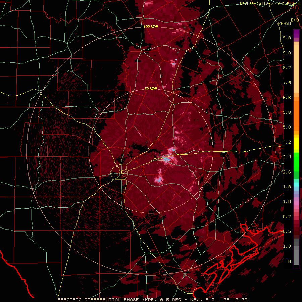Pick the cyan swatch beside 1.8
Screen dimensions: 302x302
point(296,185)
